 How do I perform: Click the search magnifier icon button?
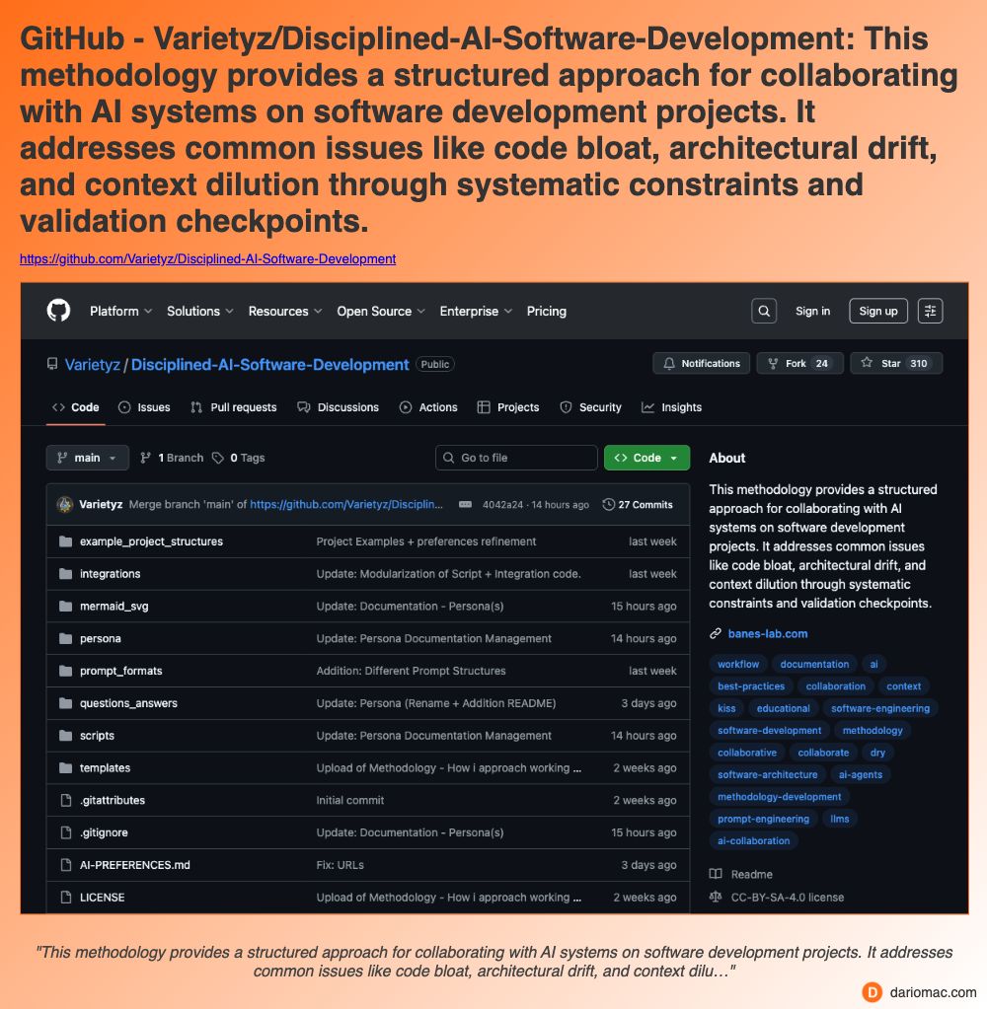click(764, 311)
